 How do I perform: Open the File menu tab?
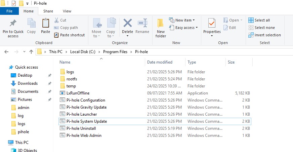(9, 11)
